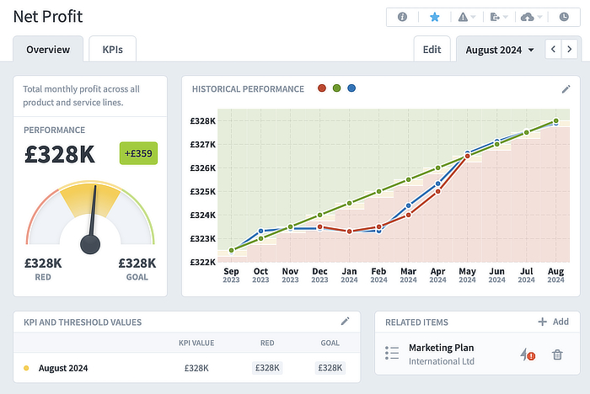Viewport: 590px width, 394px height.
Task: Edit KPI and Threshold Values pencil icon
Action: (345, 321)
